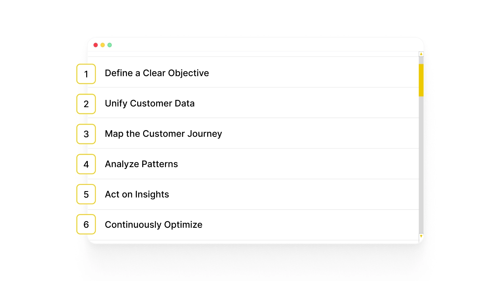Viewport: 500px width, 281px height.
Task: Click the scrollbar down arrow
Action: pos(421,236)
